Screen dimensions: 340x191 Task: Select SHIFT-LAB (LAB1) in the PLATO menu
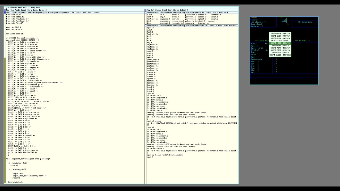[x=280, y=46]
